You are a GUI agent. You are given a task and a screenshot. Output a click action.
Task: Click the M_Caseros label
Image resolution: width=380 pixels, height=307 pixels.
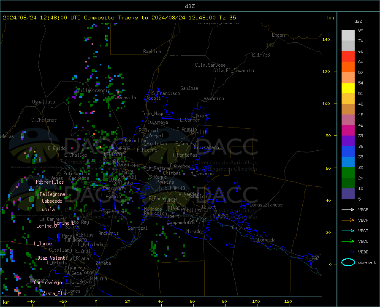tap(202, 174)
